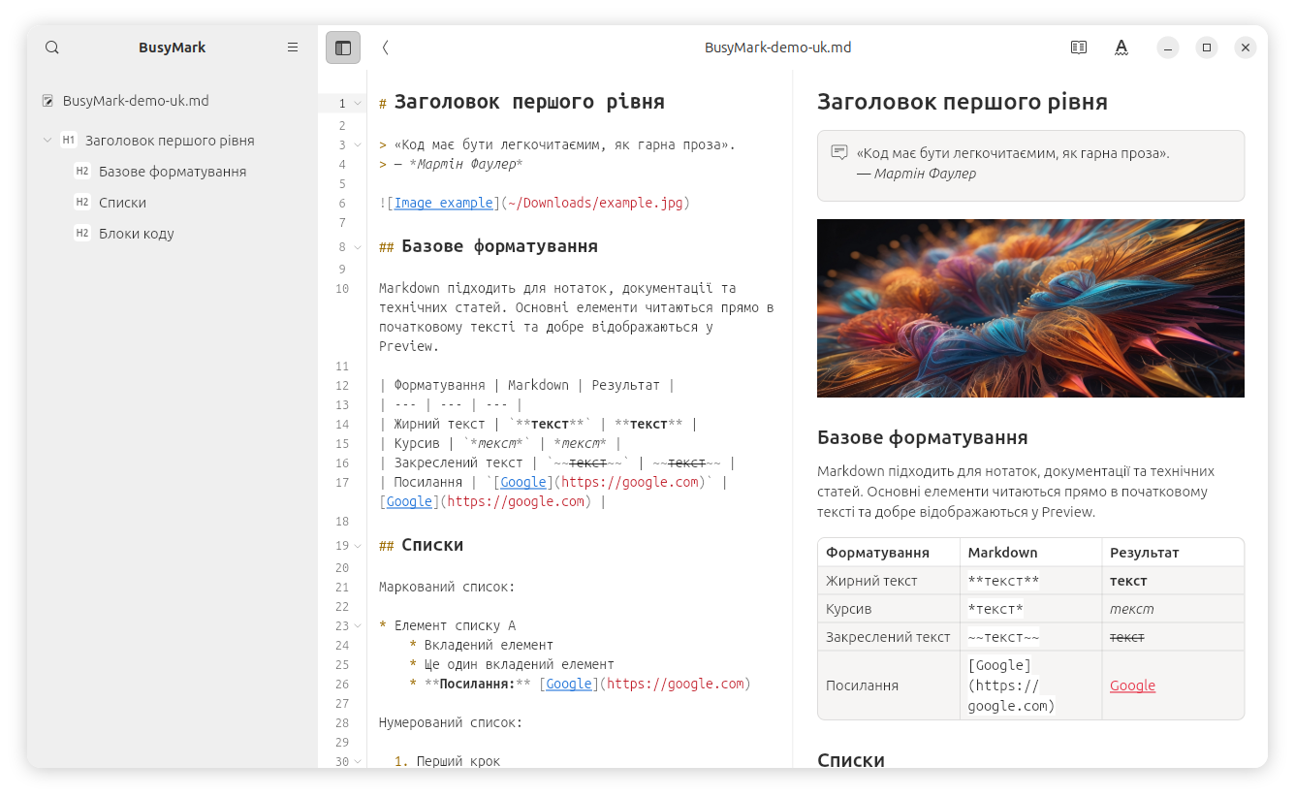Click the back chevron in header
This screenshot has height=797, width=1295.
pos(385,48)
